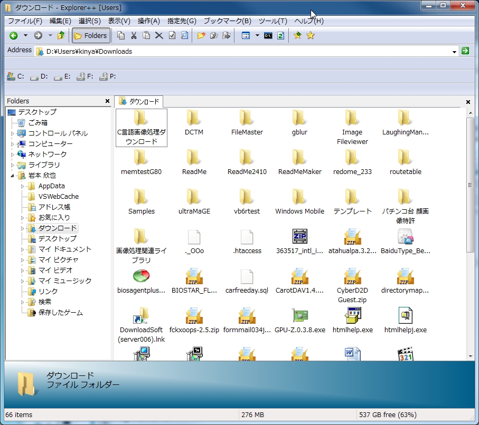Click the green Go arrow beside the address bar
This screenshot has width=479, height=425.
pos(466,51)
